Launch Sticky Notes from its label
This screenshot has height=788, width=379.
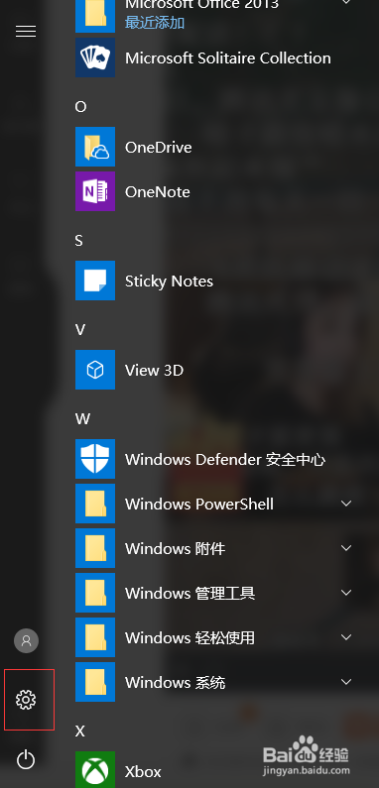point(169,281)
